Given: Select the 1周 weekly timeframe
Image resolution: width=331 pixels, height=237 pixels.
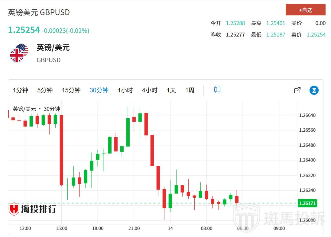Looking at the screenshot, I should tap(190, 90).
